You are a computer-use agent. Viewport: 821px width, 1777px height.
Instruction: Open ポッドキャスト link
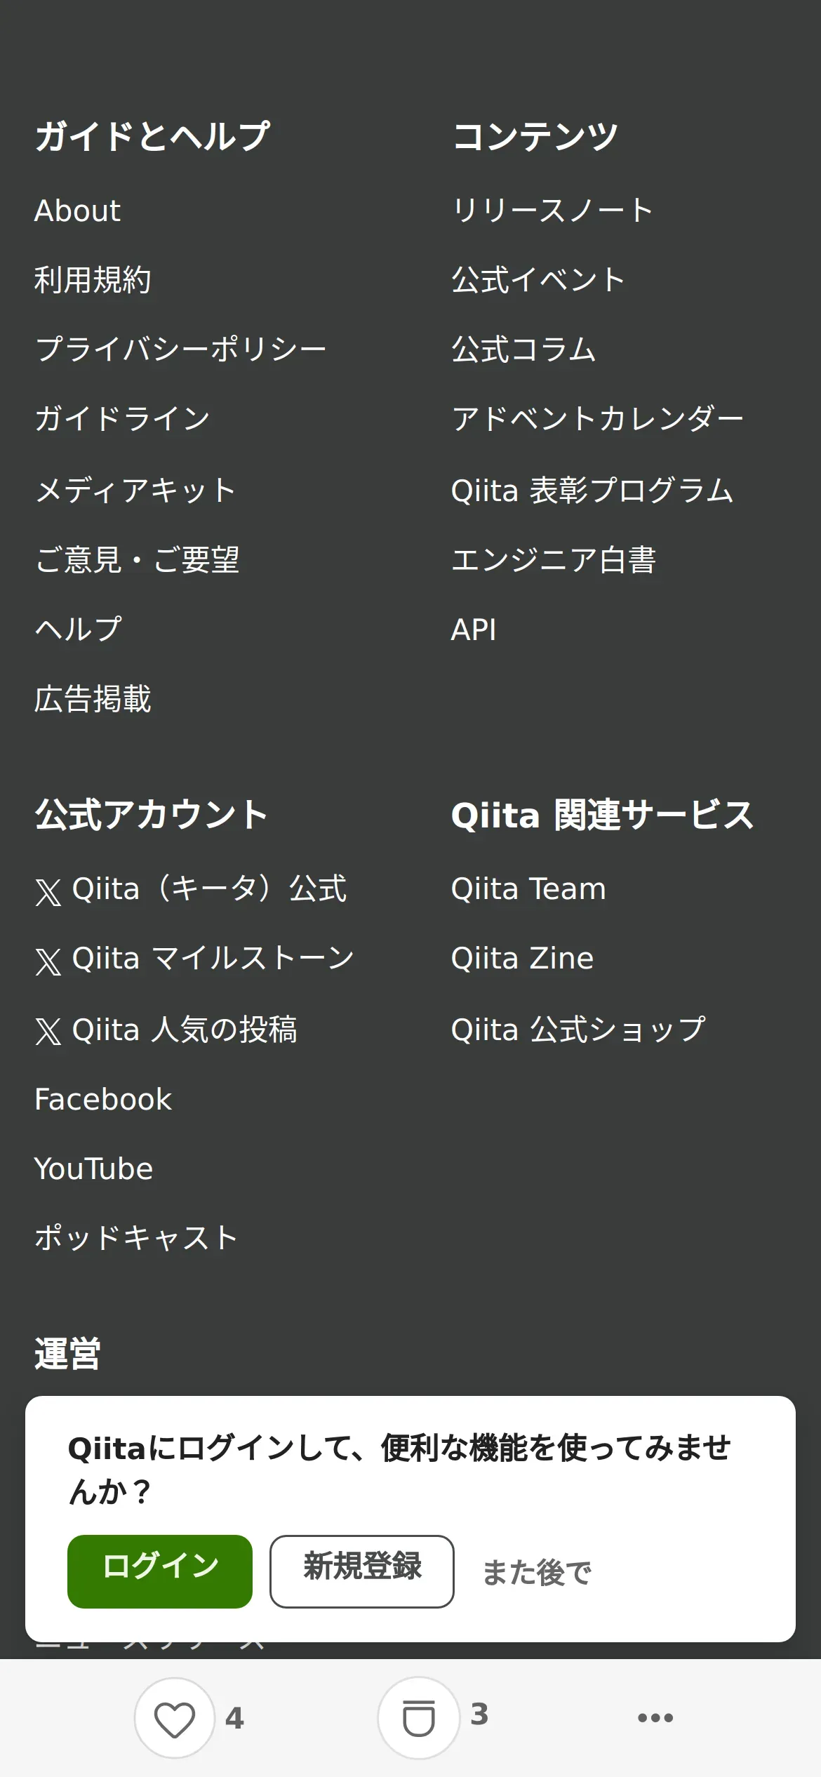pos(136,1238)
